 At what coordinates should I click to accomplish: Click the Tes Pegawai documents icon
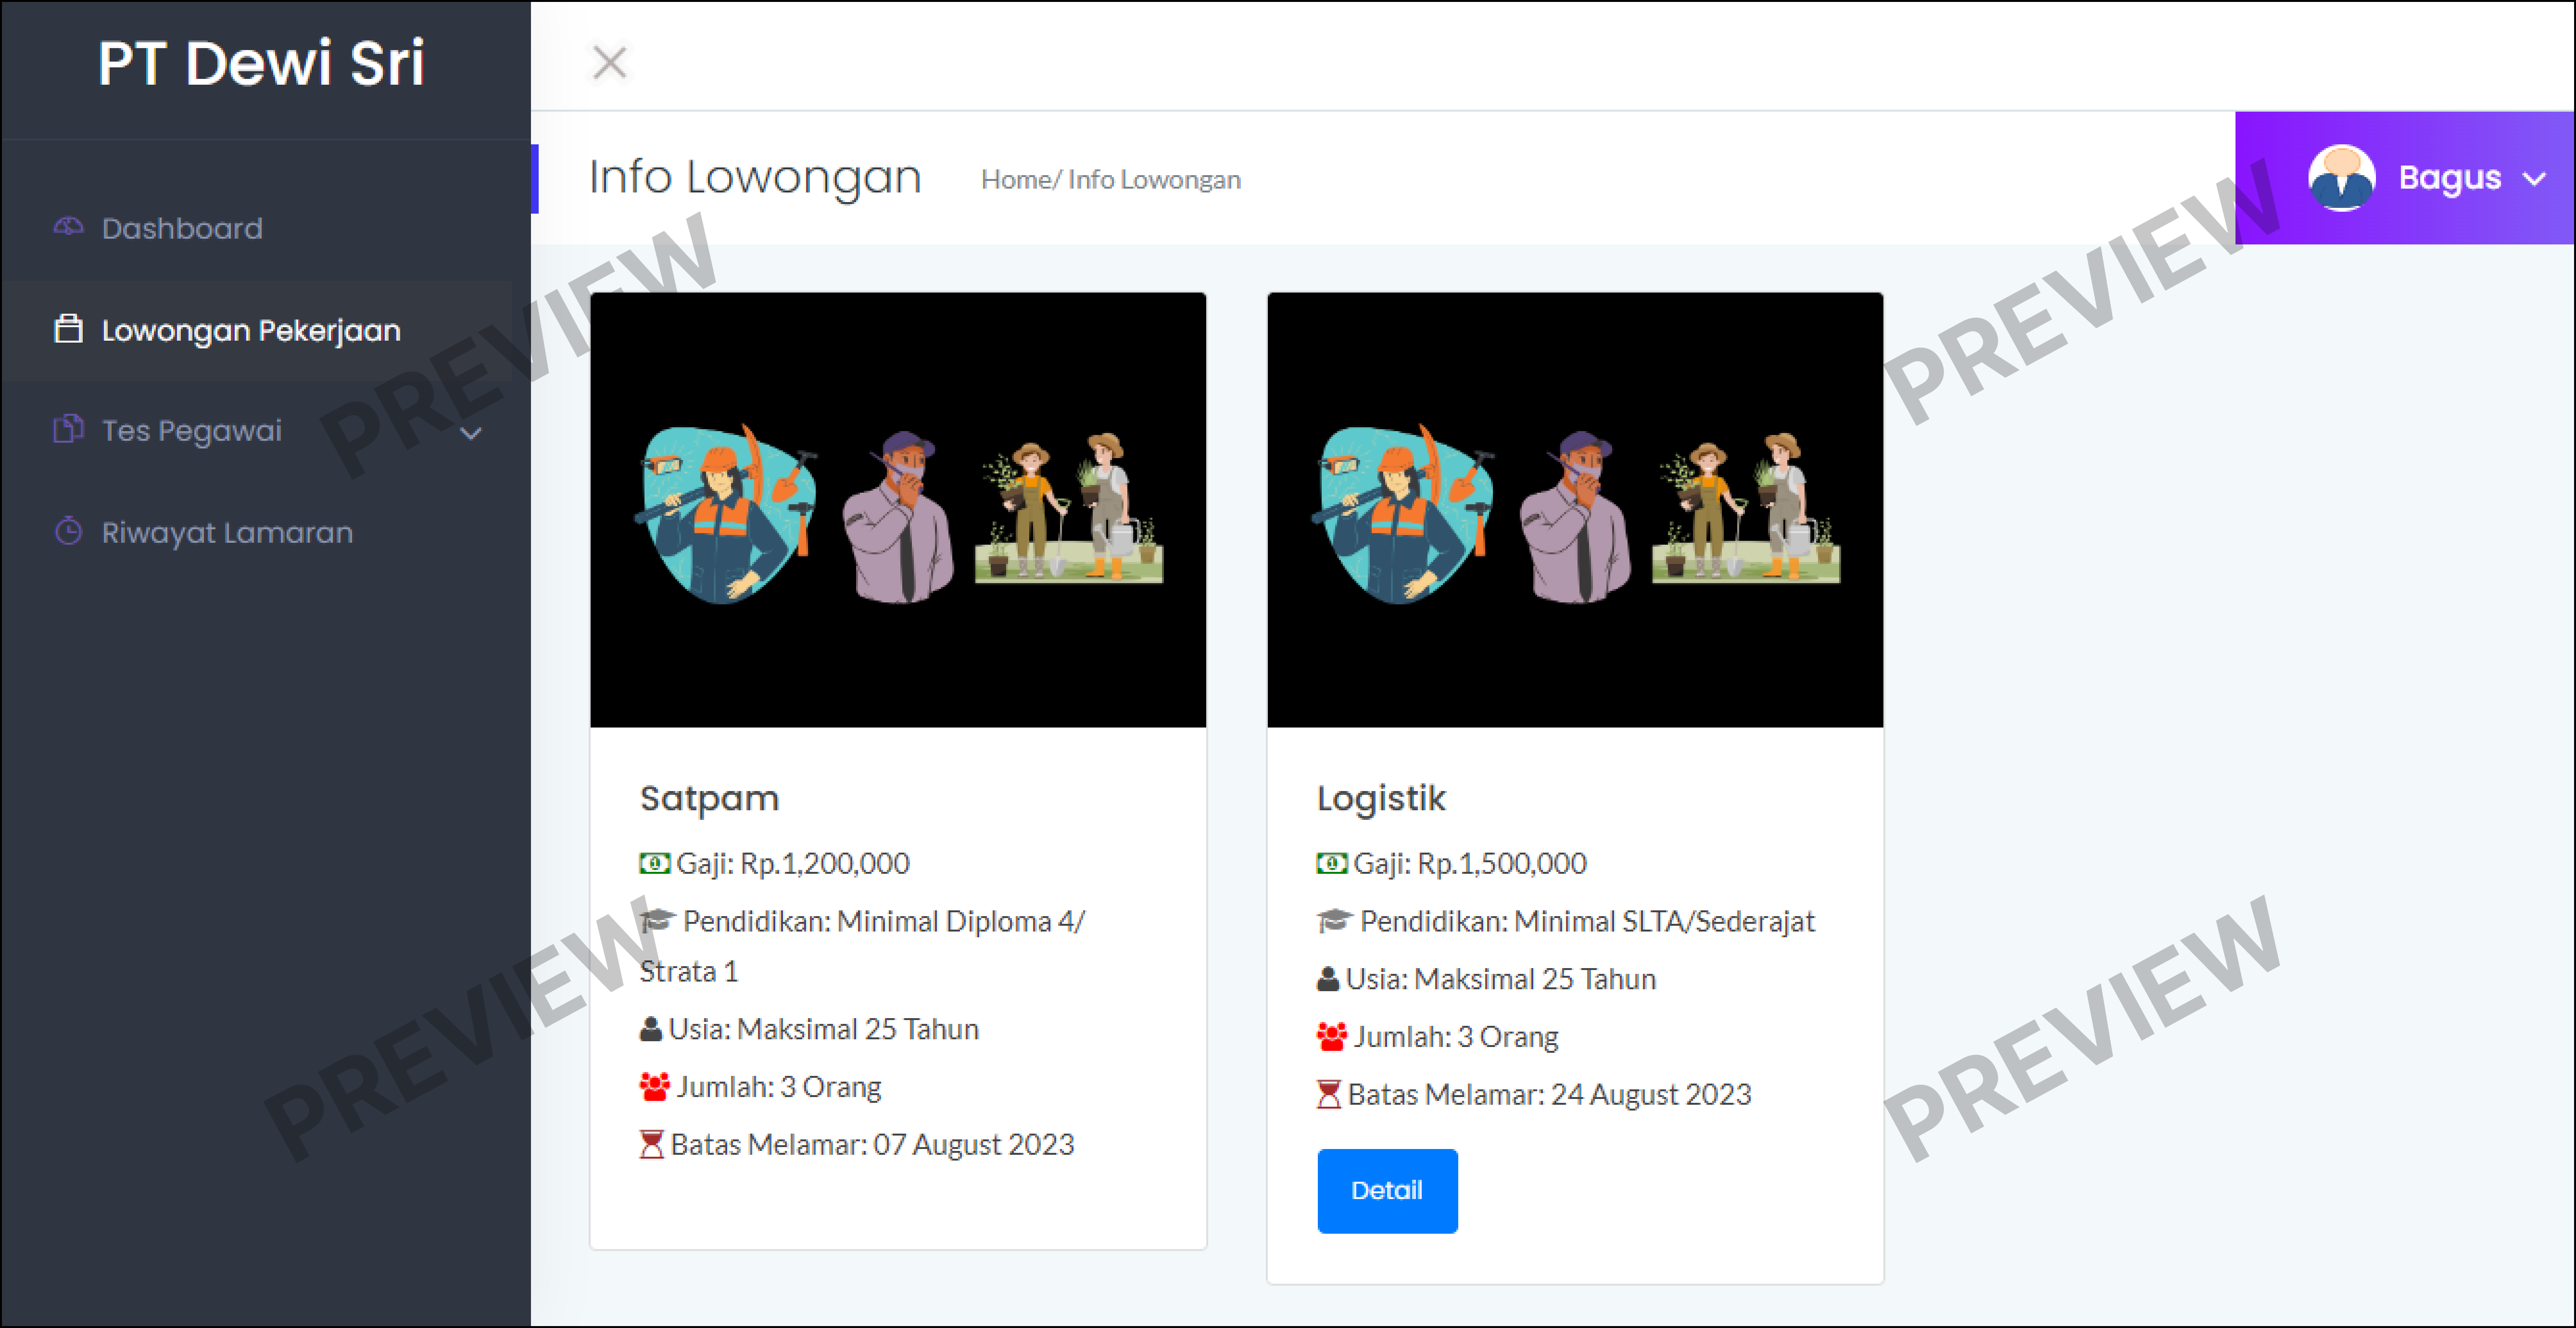point(68,429)
